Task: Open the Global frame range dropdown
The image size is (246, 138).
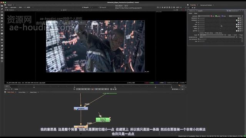Action: point(17,89)
